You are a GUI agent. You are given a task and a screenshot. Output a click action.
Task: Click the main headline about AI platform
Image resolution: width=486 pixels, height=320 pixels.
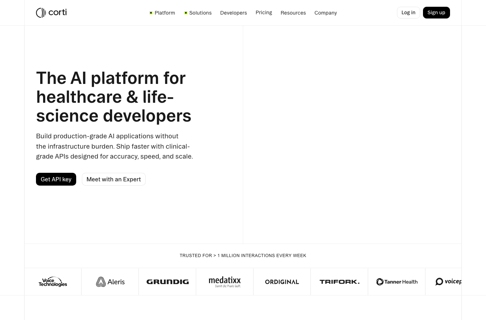pos(114,97)
